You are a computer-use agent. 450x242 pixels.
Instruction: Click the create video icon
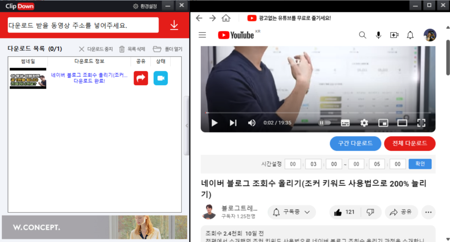coord(394,35)
